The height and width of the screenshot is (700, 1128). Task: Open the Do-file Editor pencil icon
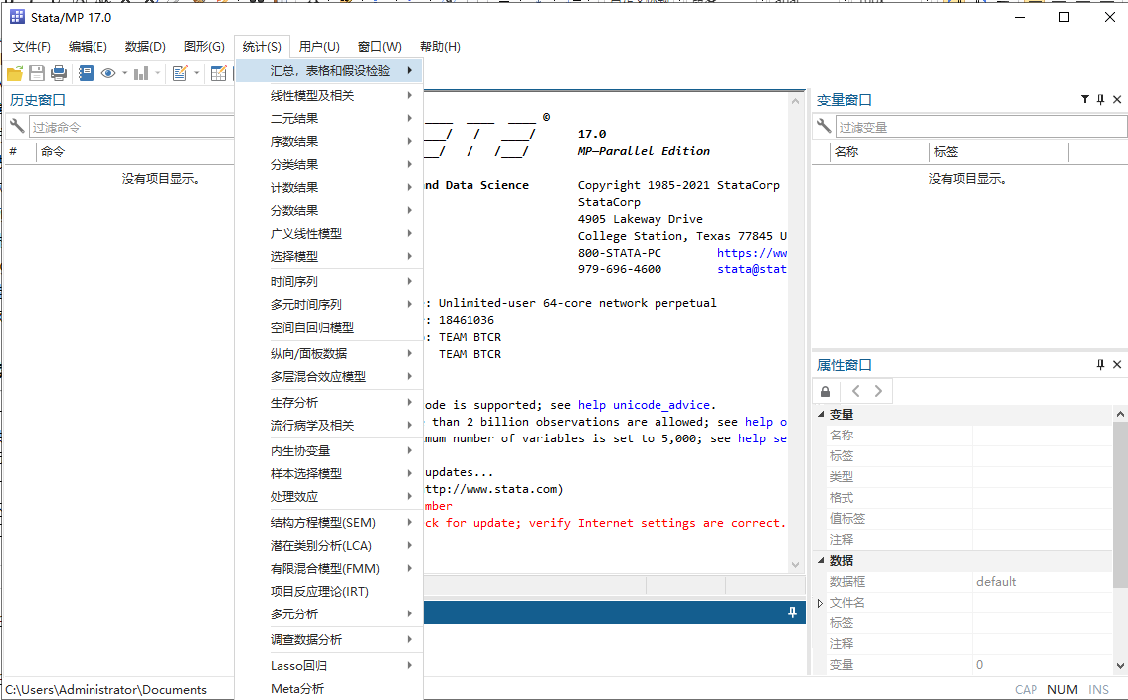(x=180, y=73)
